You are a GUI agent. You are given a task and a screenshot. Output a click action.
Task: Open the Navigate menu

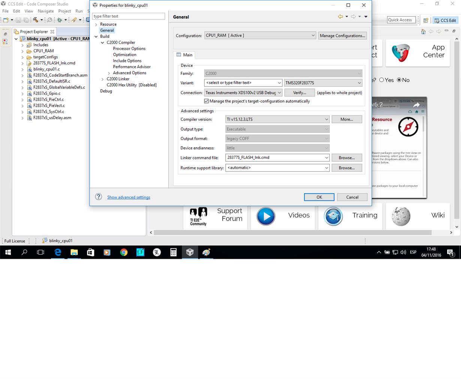pyautogui.click(x=46, y=11)
